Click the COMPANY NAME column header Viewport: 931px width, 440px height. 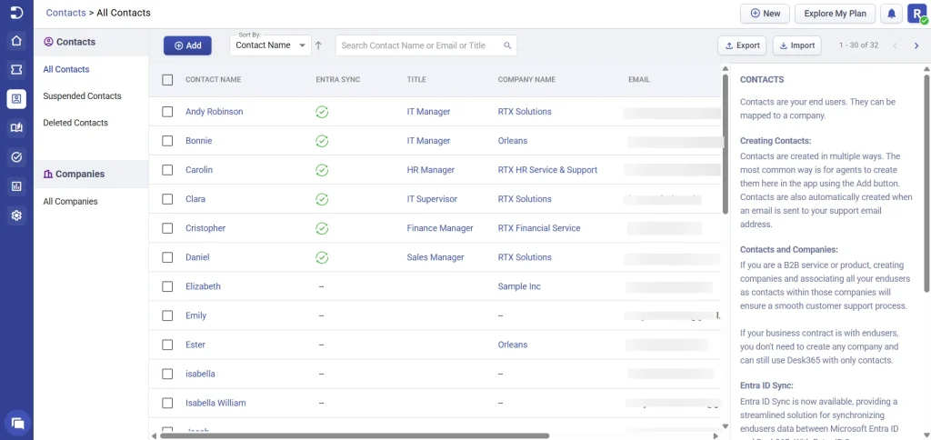pyautogui.click(x=526, y=80)
